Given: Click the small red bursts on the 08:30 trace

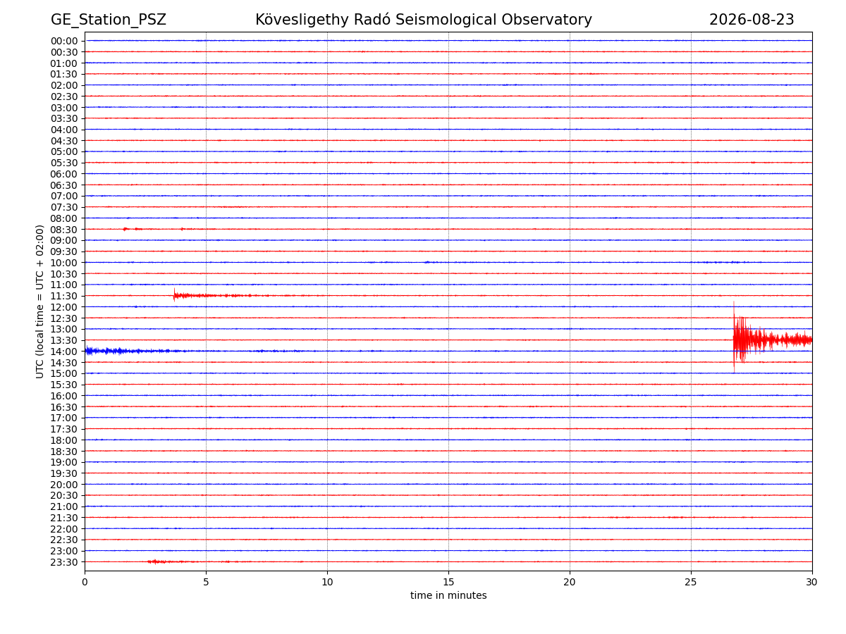Looking at the screenshot, I should point(133,229).
